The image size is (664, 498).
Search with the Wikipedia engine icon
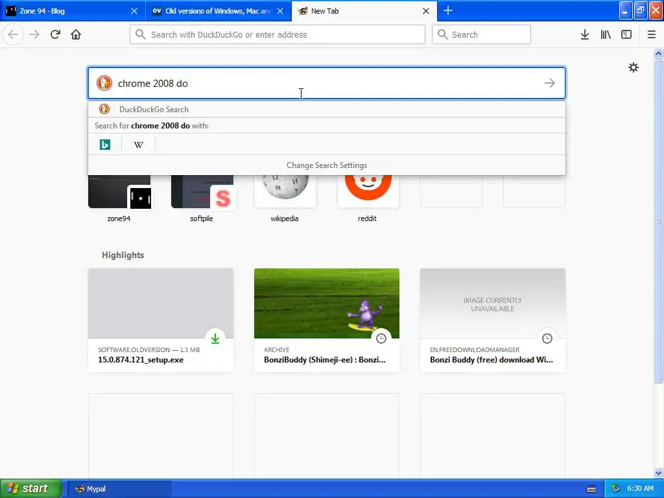pyautogui.click(x=139, y=145)
